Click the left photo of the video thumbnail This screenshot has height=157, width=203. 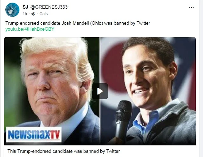52,91
